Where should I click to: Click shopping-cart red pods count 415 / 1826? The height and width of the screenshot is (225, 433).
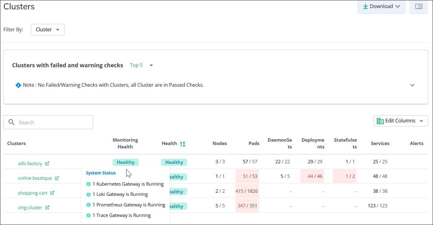[247, 191]
